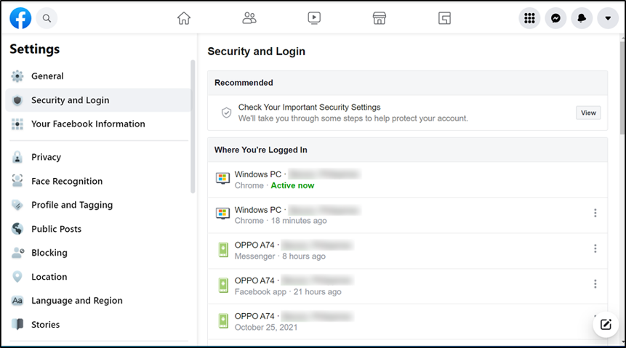626x348 pixels.
Task: Click the main page vertical scrollbar
Action: 622,88
